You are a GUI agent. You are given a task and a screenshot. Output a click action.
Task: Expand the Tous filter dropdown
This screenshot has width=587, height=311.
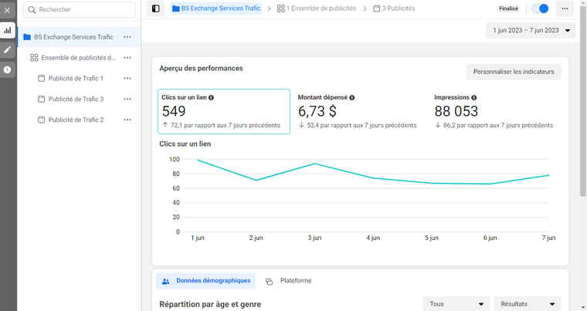point(456,304)
